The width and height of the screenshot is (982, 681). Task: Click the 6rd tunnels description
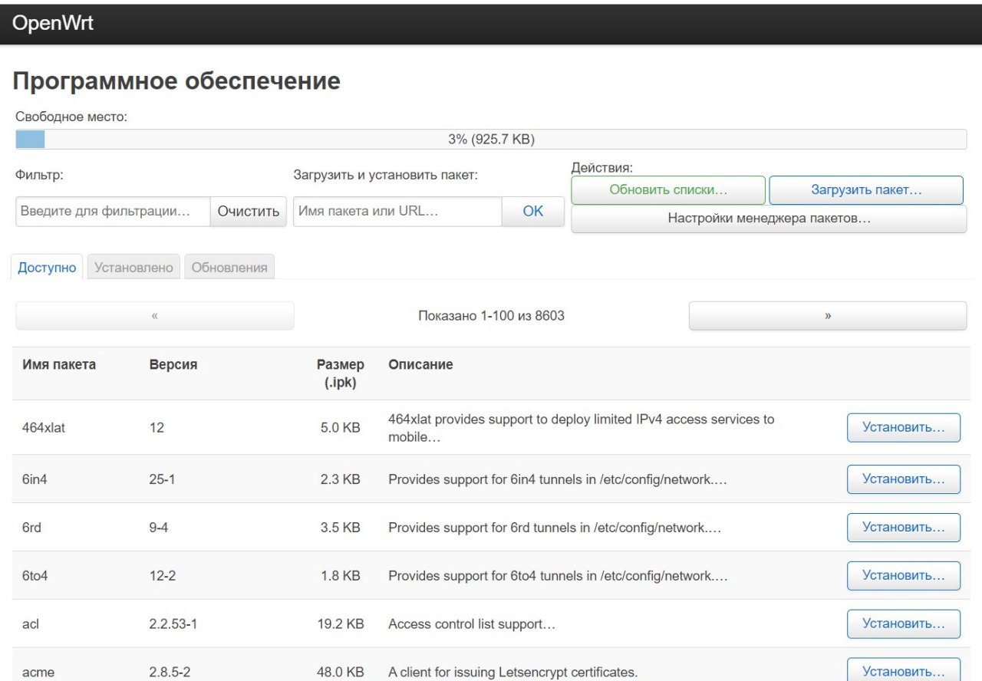pyautogui.click(x=555, y=528)
